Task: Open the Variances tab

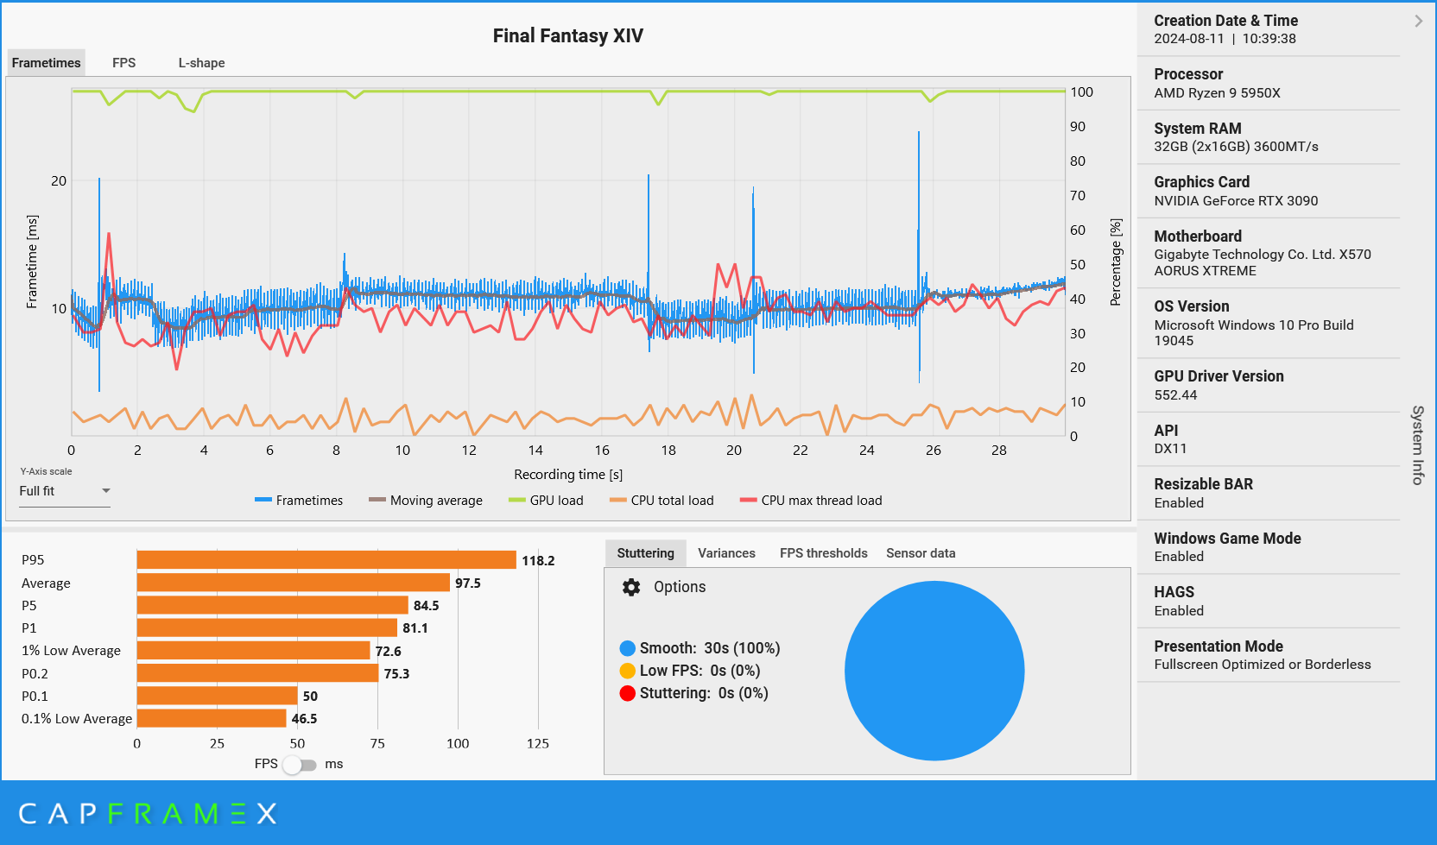Action: [x=726, y=553]
